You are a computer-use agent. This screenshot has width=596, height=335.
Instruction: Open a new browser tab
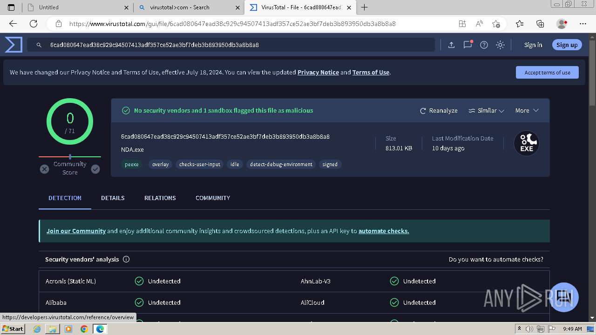pos(364,7)
